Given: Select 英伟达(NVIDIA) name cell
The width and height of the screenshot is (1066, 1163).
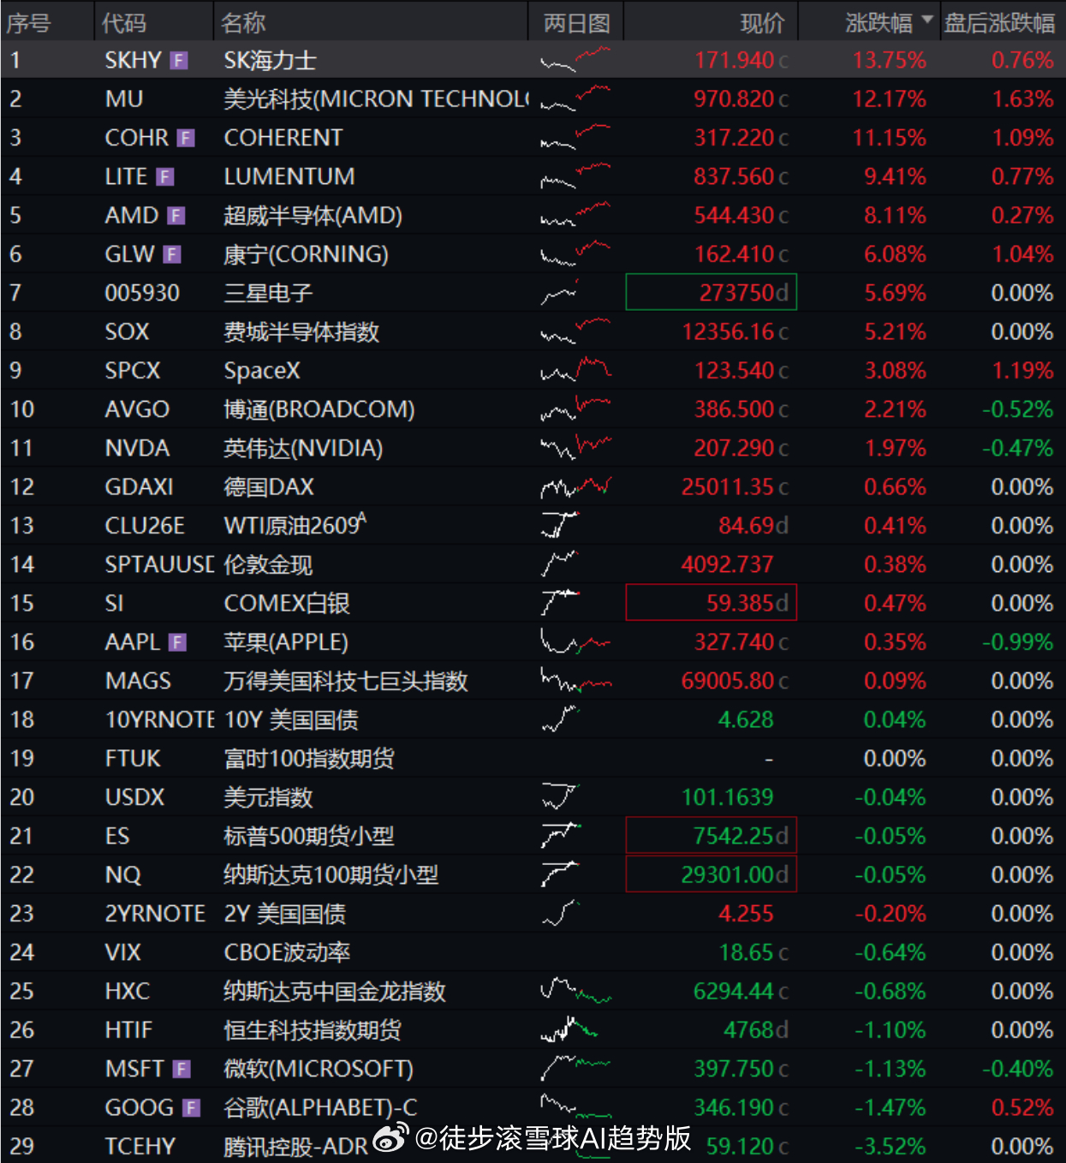Looking at the screenshot, I should click(x=303, y=448).
